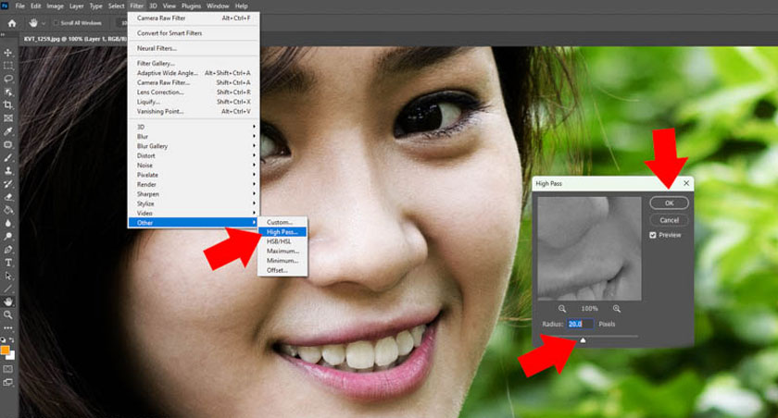
Task: Set the orange foreground color swatch
Action: point(5,350)
